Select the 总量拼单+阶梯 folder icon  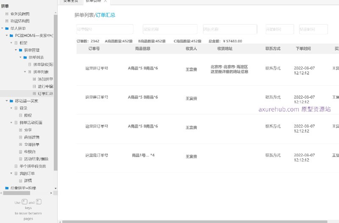pyautogui.click(x=7, y=188)
